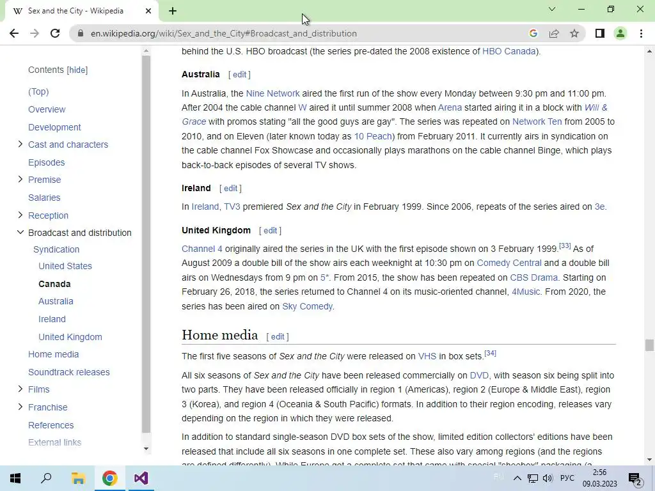Open a new browser tab
This screenshot has width=655, height=491.
(x=173, y=11)
